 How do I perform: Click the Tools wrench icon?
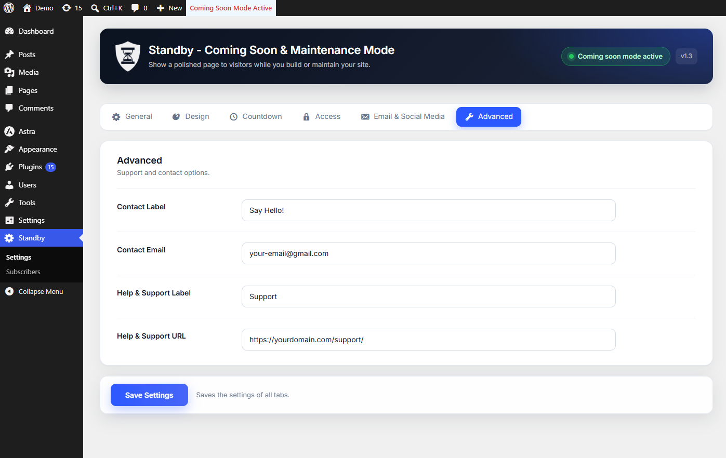click(9, 203)
